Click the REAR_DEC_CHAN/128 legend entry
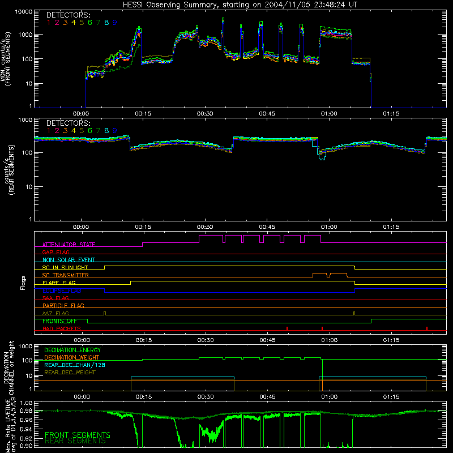This screenshot has height=453, width=453. (75, 365)
